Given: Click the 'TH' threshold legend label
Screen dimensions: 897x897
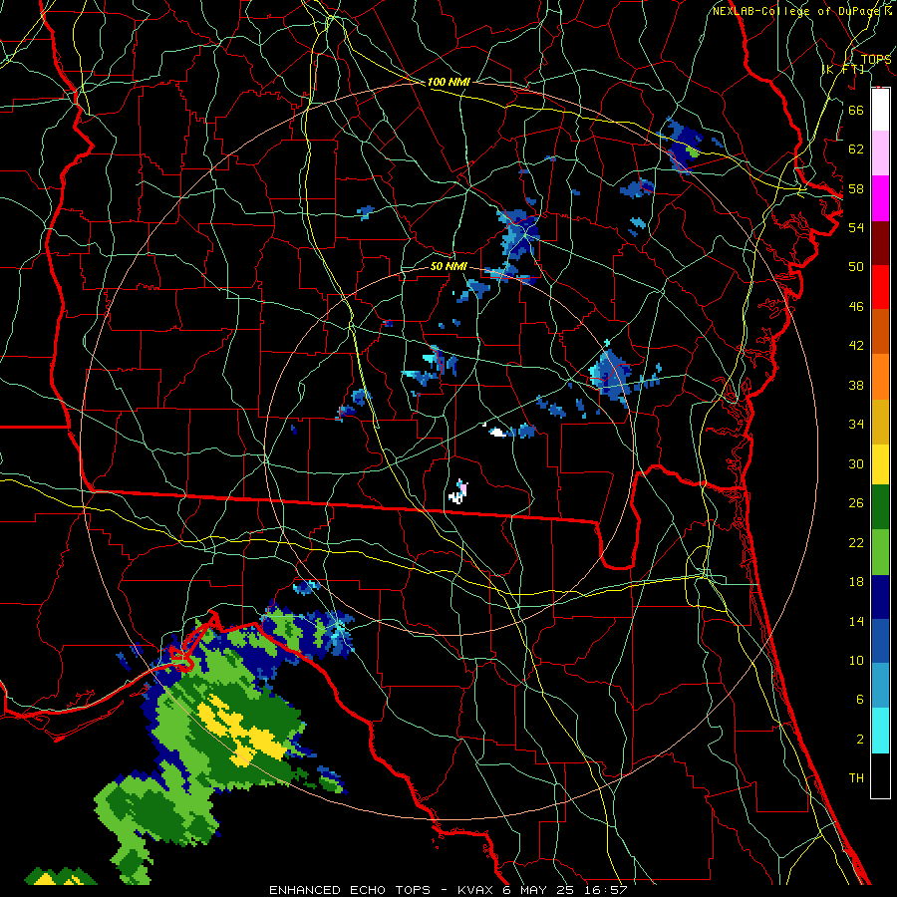Looking at the screenshot, I should [x=856, y=778].
